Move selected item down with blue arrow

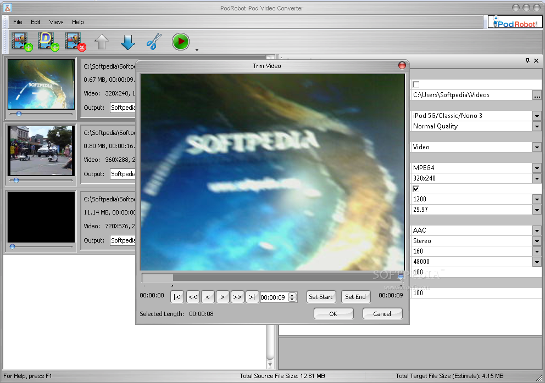click(x=128, y=42)
